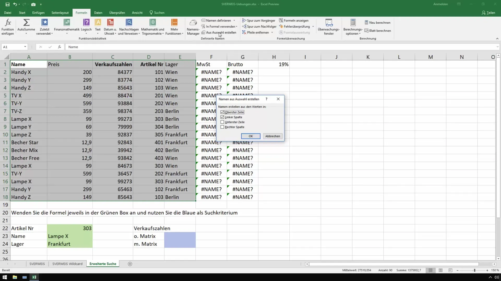Click Anmelden in title bar
The width and height of the screenshot is (501, 281).
pos(440,4)
